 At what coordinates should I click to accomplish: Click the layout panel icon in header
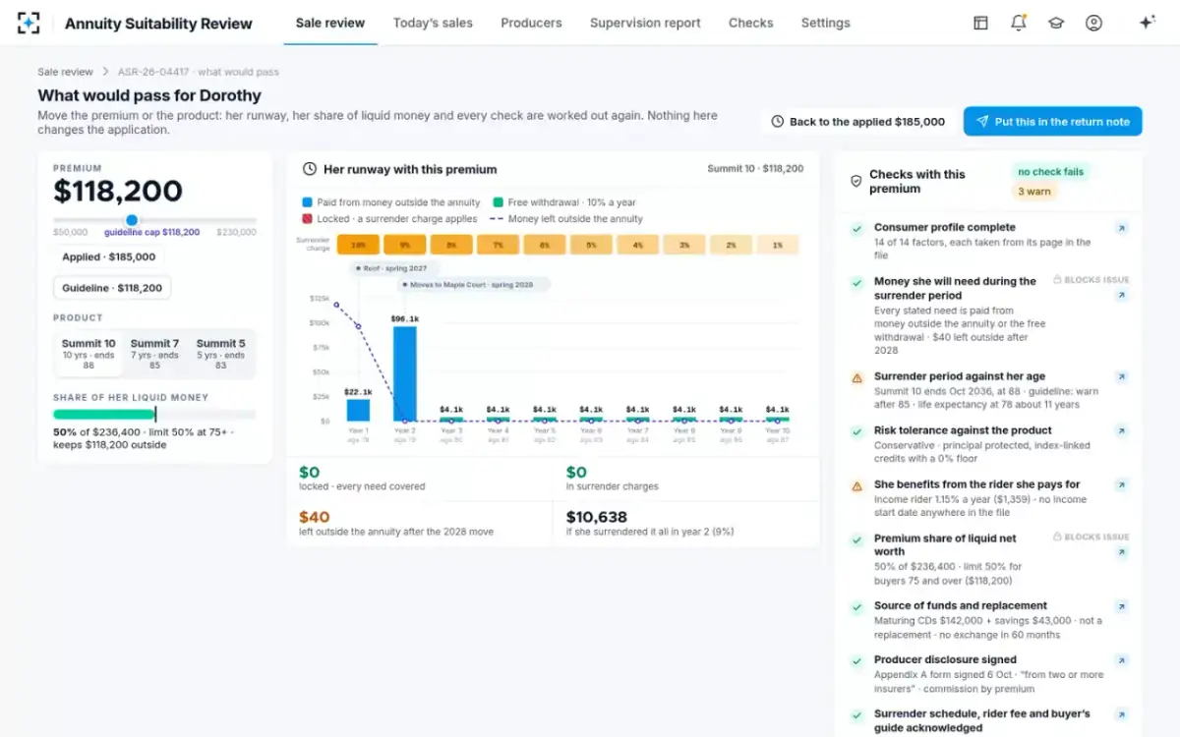(x=980, y=23)
